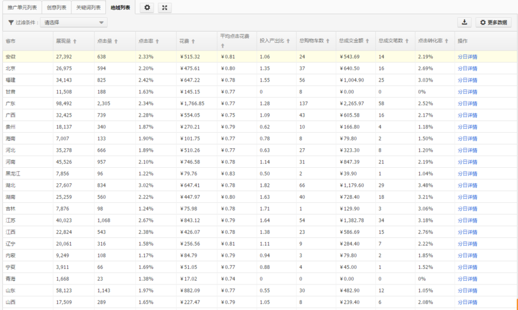This screenshot has width=518, height=310.
Task: Click the filter funnel icon
Action: (11, 23)
